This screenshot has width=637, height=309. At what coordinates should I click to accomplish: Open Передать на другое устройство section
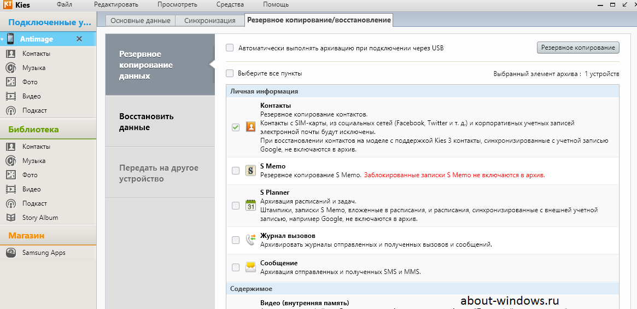tap(160, 173)
